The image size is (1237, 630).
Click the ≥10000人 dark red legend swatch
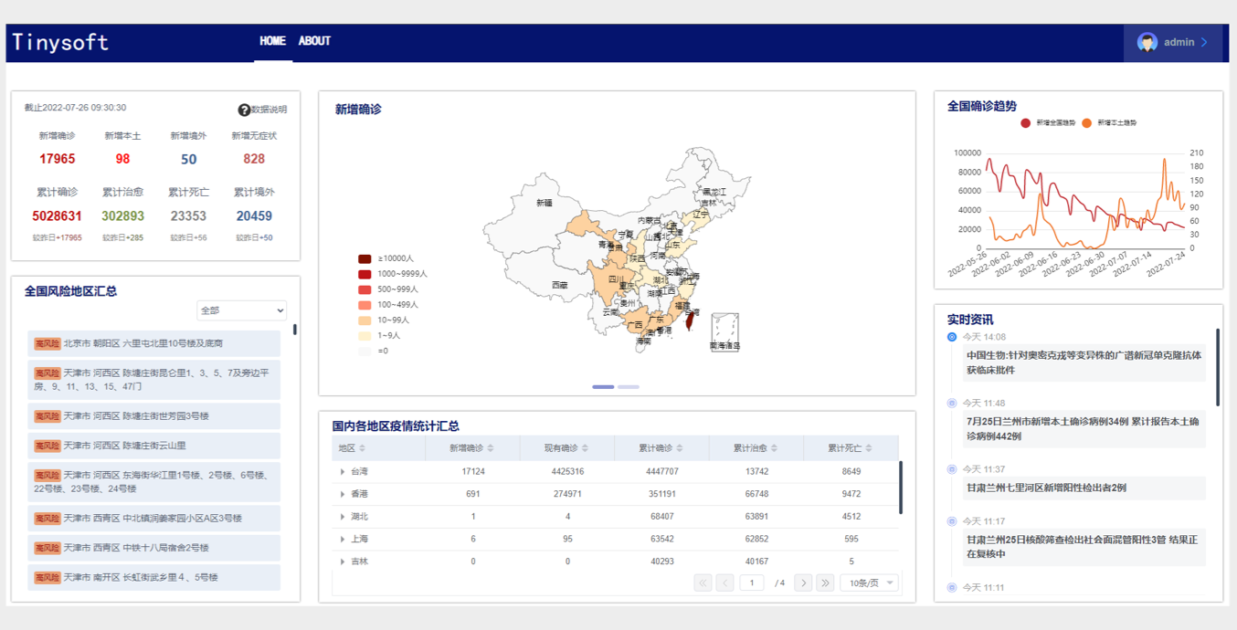pos(365,258)
